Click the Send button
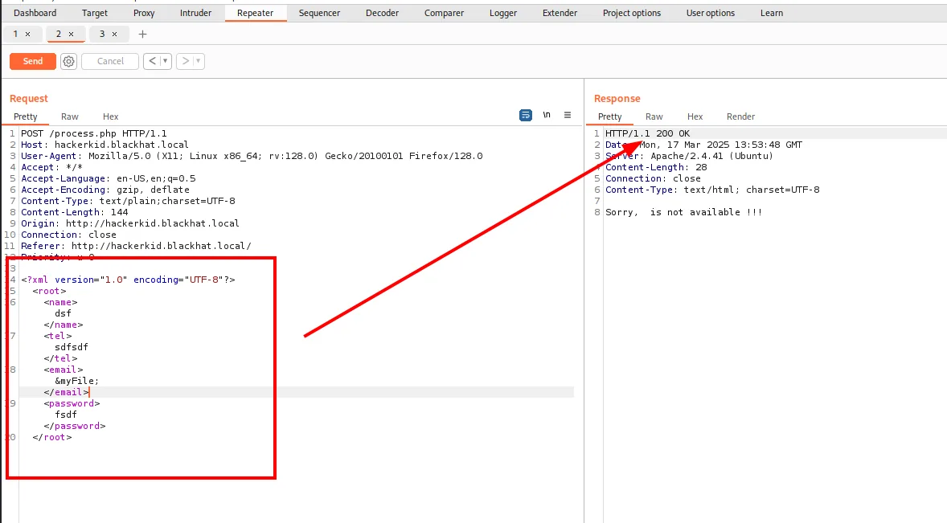This screenshot has width=947, height=523. (x=33, y=61)
